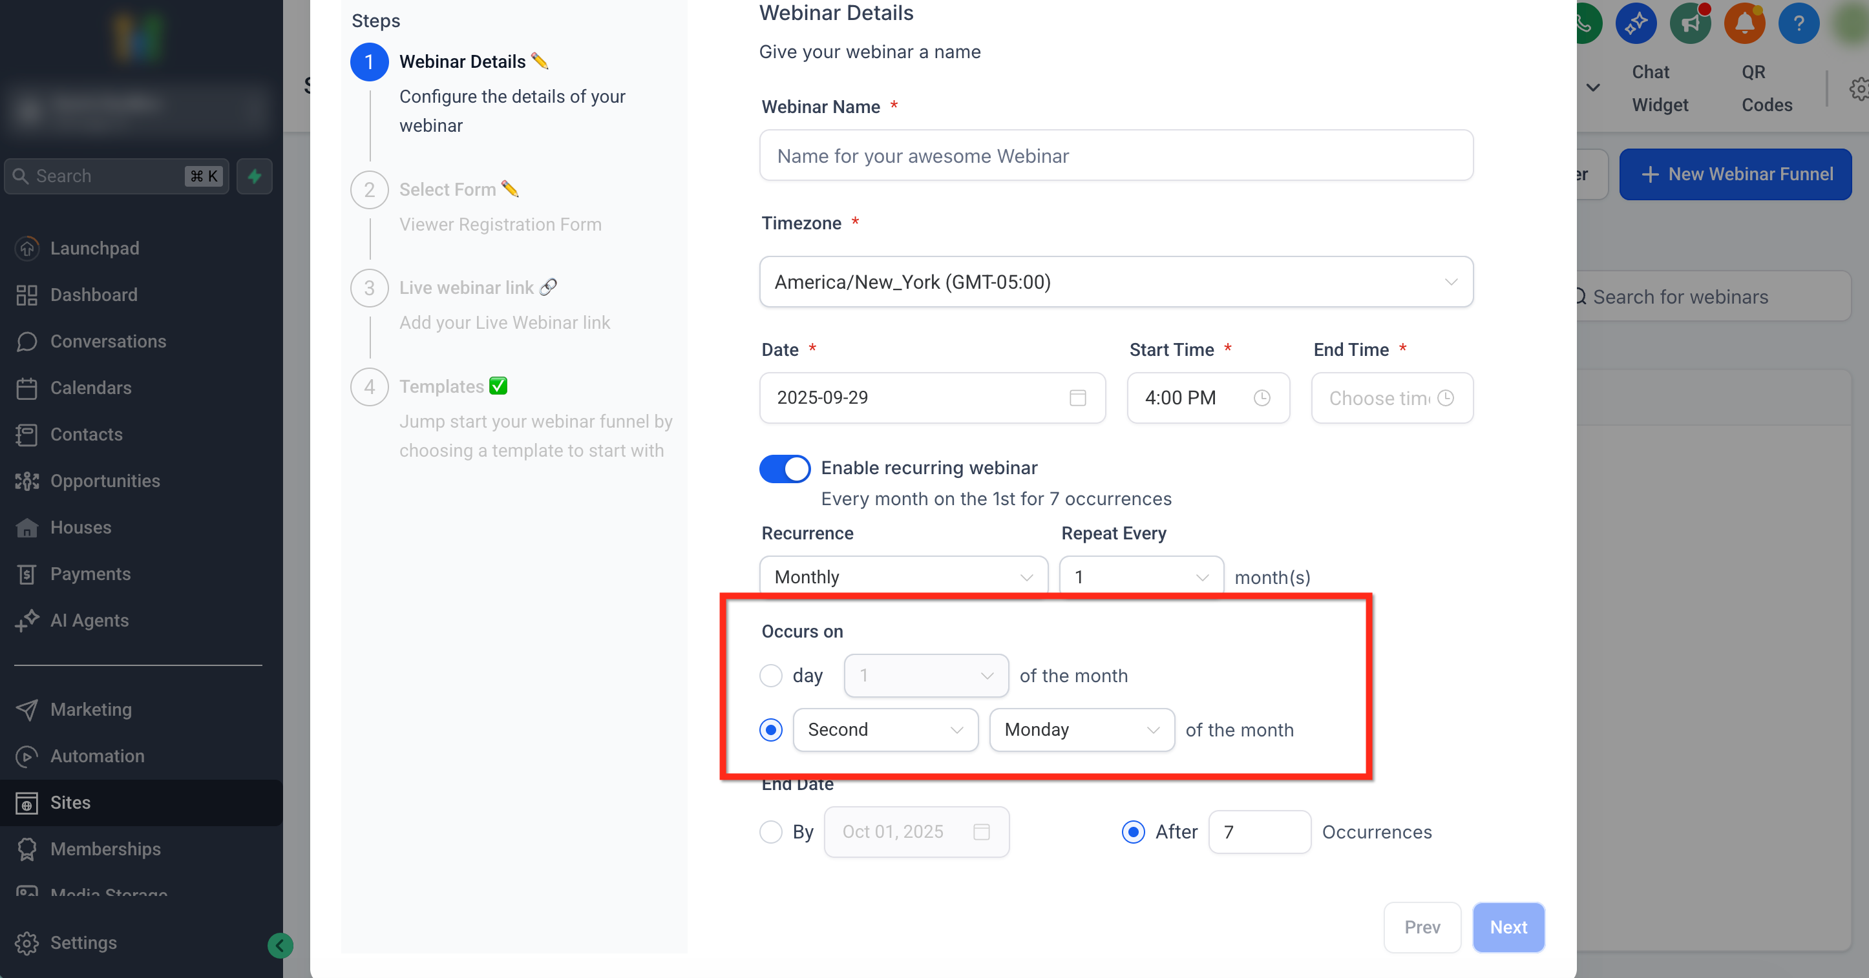Click the Occurrences number field
The height and width of the screenshot is (978, 1869).
point(1259,831)
